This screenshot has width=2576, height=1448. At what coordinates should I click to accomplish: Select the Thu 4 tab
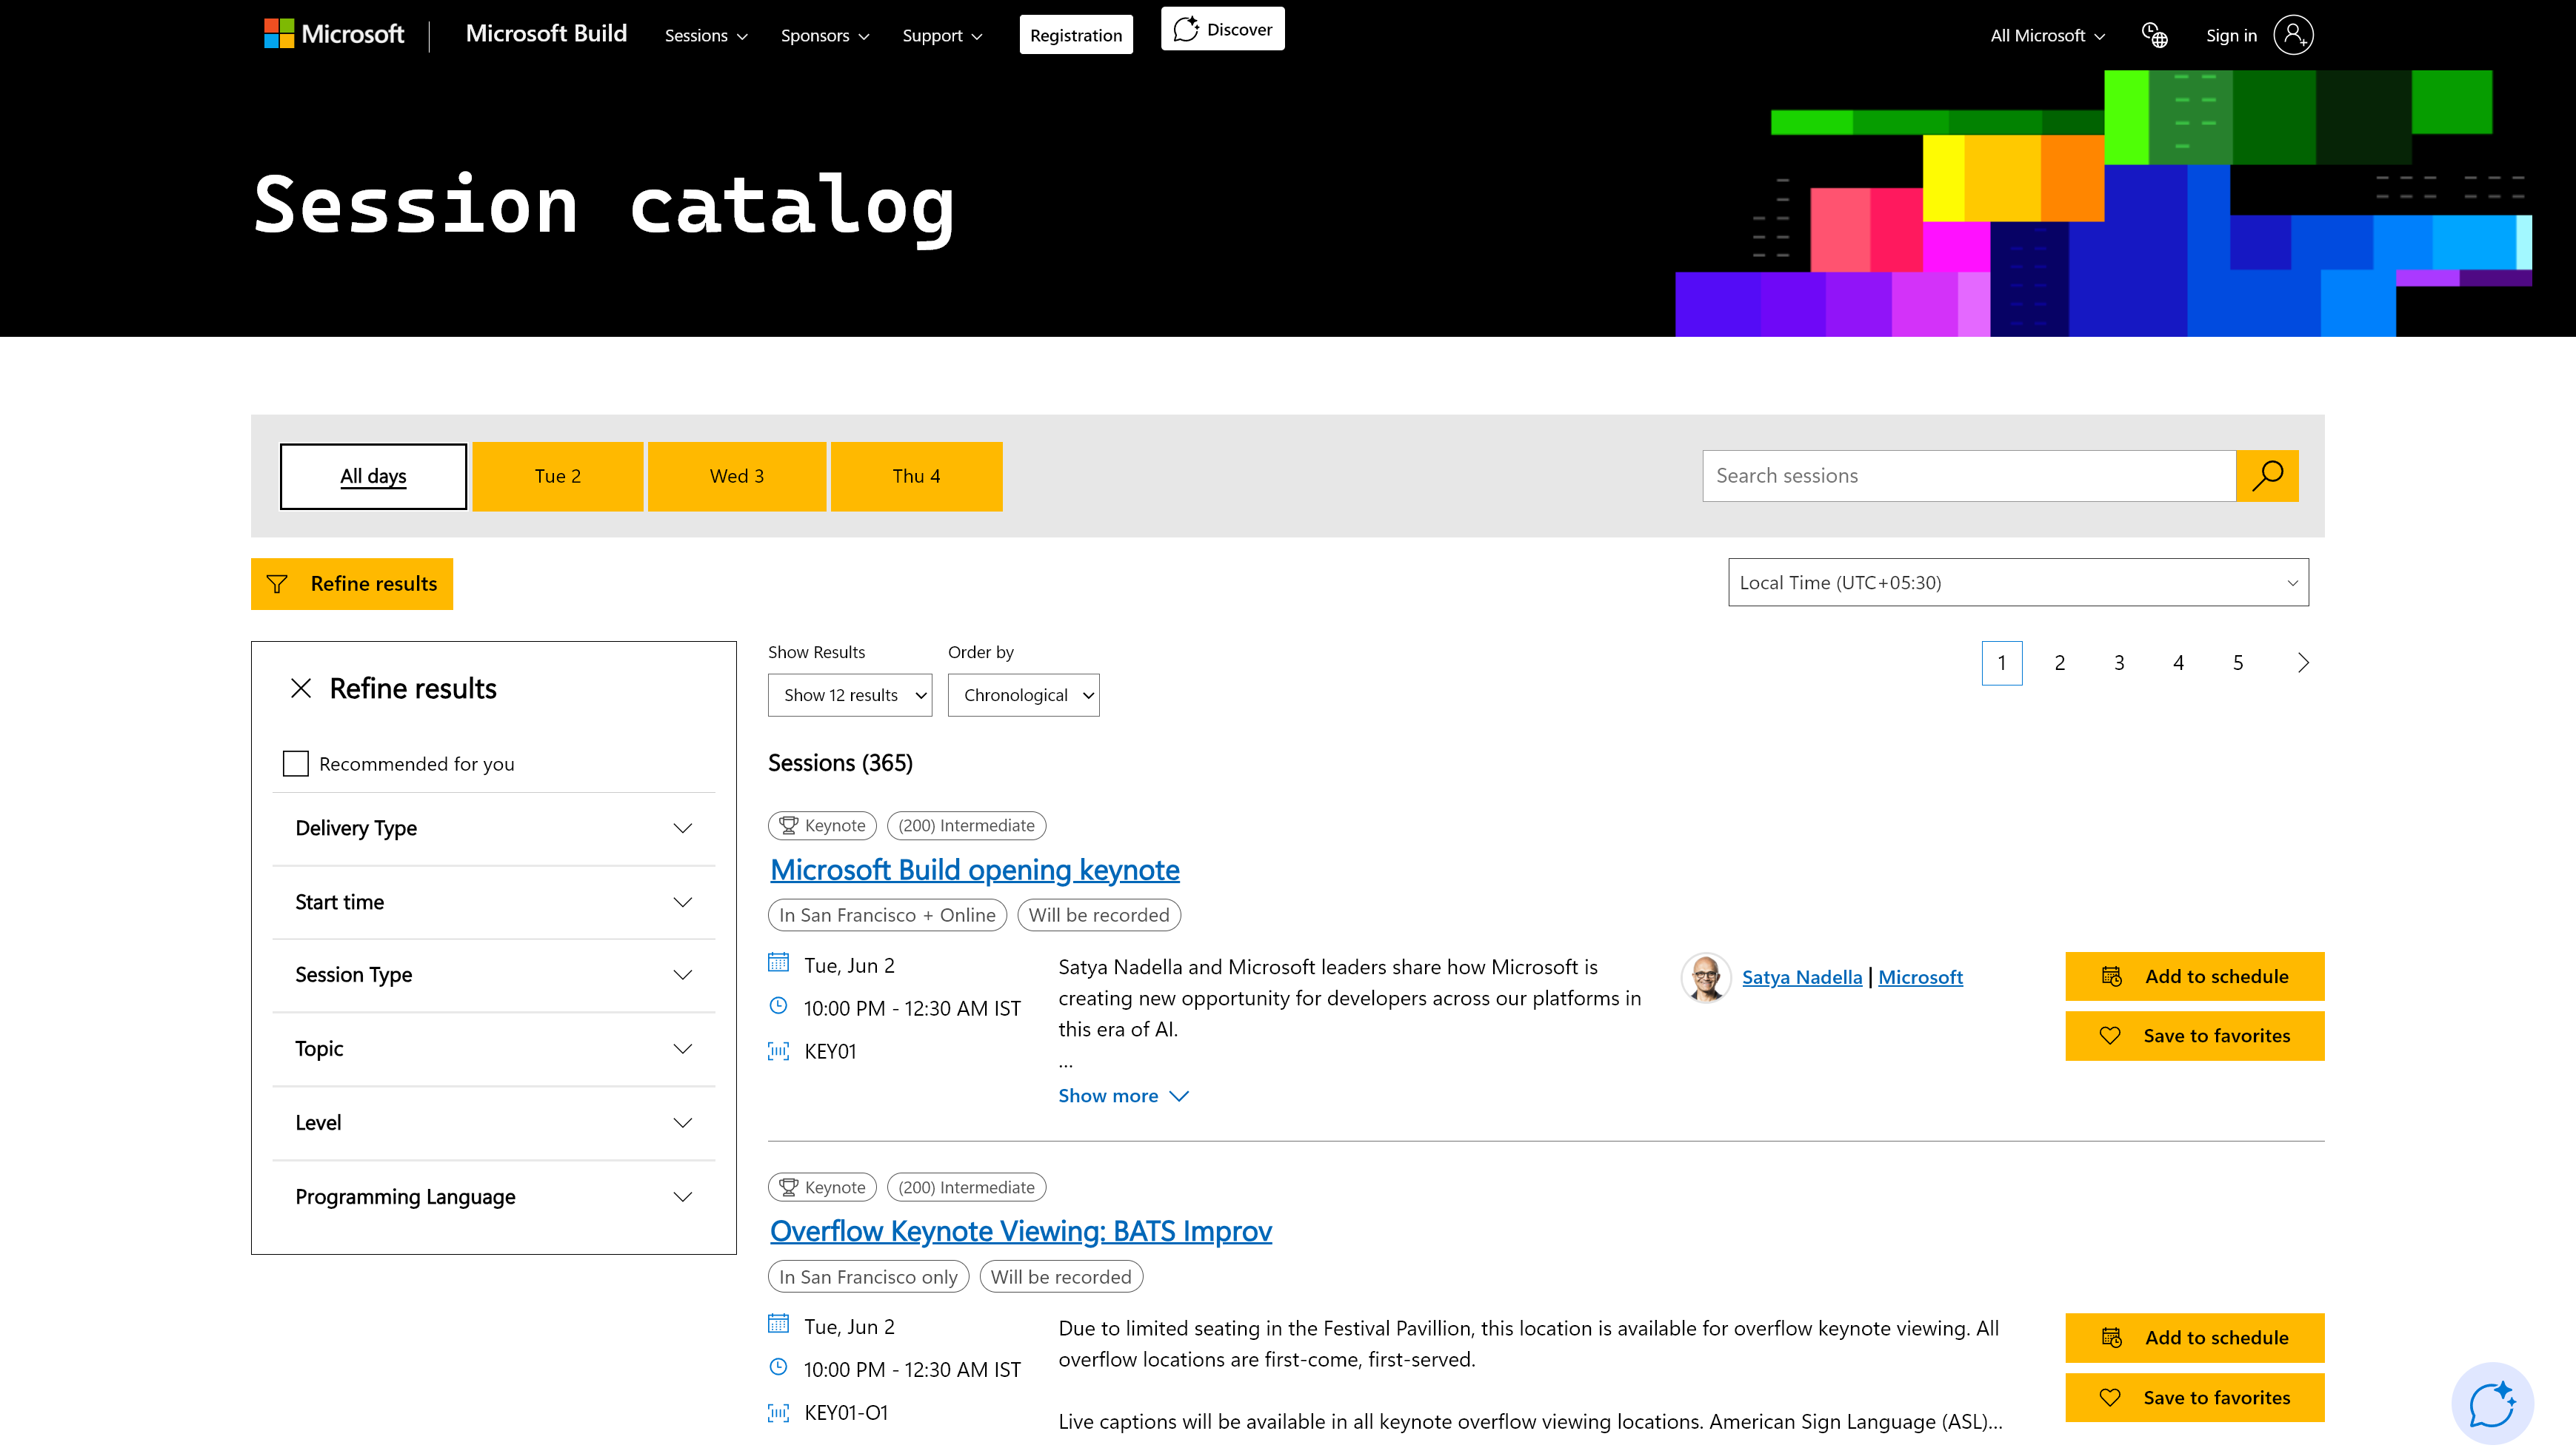(x=916, y=476)
